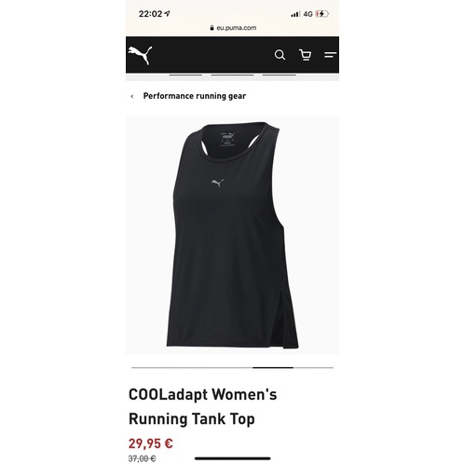Open the Performance running gear link

pyautogui.click(x=195, y=96)
